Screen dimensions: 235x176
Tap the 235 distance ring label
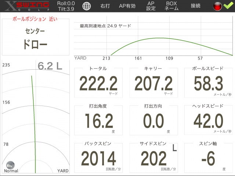[x=6, y=65]
